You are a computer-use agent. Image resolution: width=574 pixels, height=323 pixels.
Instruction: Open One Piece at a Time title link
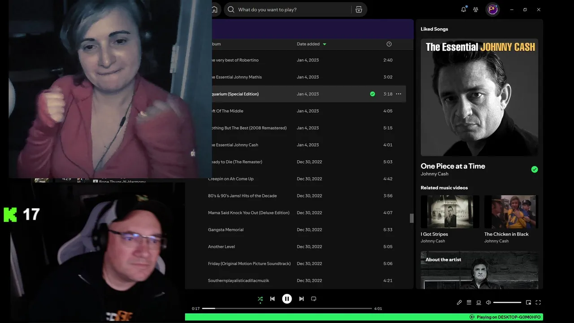coord(453,166)
